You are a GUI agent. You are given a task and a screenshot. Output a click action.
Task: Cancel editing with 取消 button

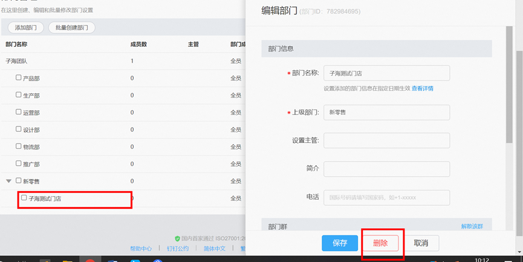pos(421,243)
